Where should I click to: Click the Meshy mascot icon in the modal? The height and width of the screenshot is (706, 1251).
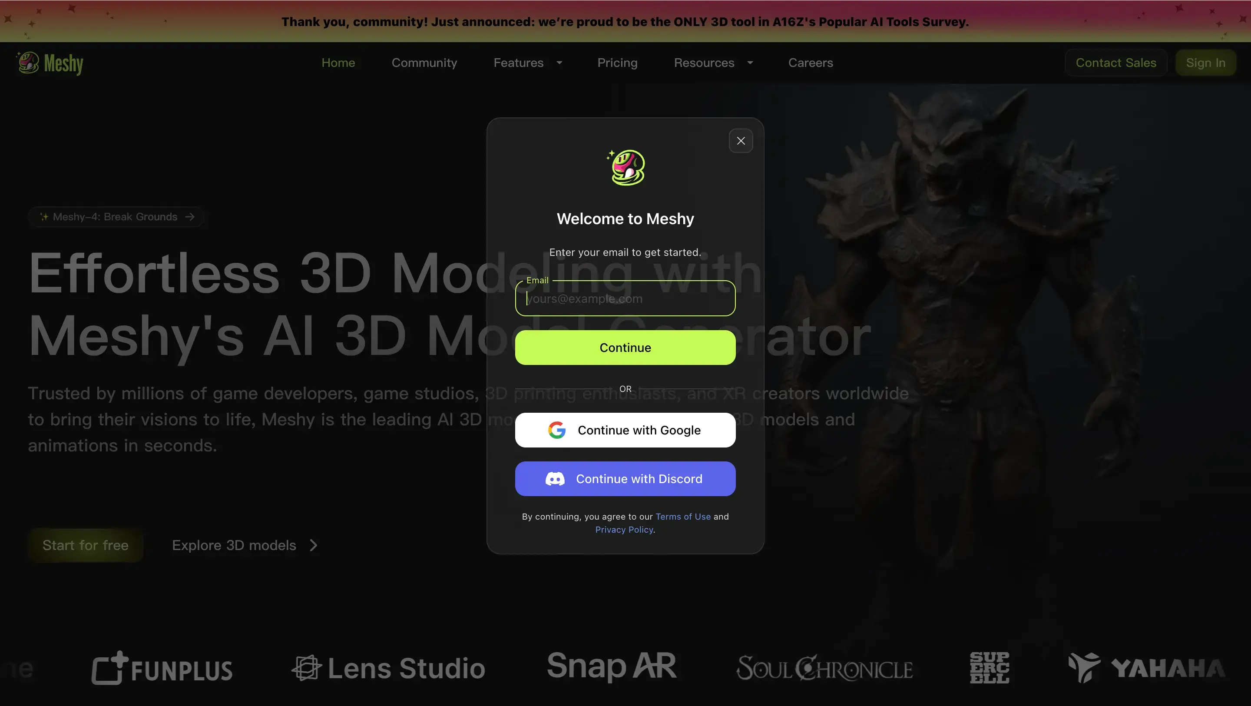[625, 168]
